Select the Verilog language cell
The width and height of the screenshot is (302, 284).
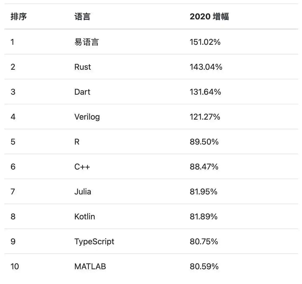coord(87,117)
